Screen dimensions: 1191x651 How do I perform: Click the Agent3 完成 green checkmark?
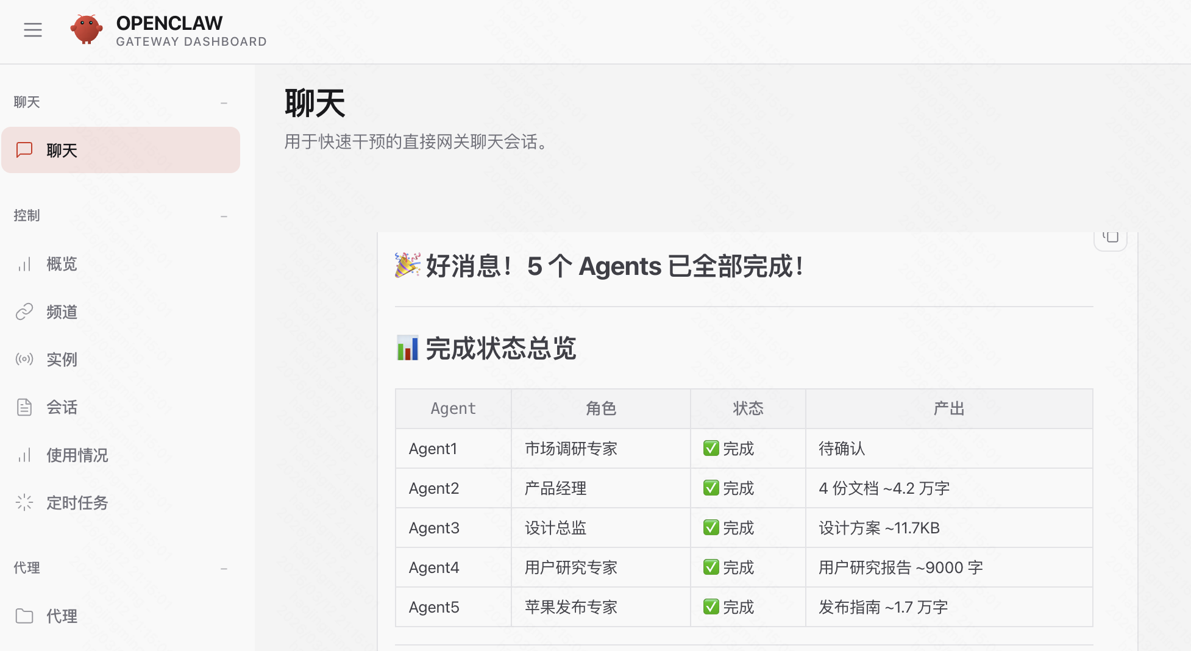click(x=711, y=528)
